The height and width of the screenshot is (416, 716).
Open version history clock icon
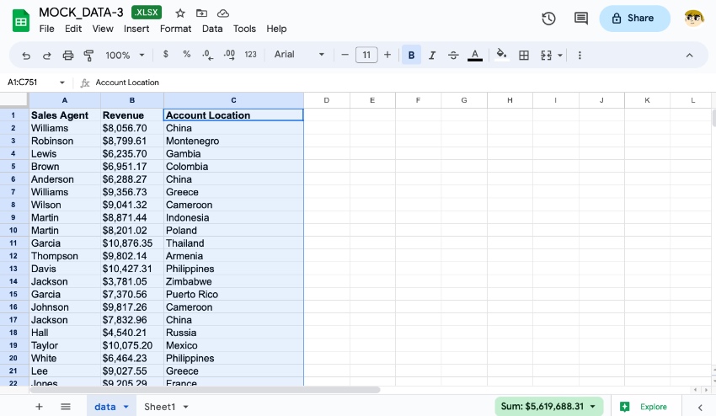(548, 19)
